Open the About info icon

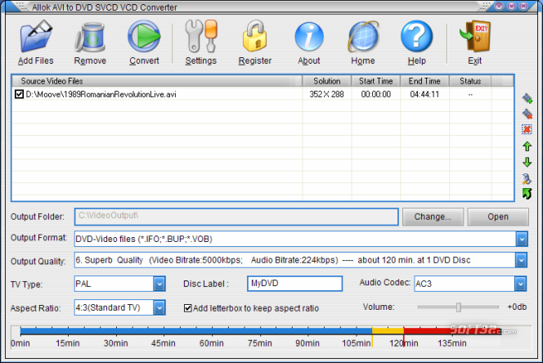tap(309, 37)
